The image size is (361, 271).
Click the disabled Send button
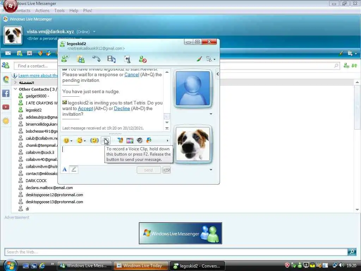click(149, 170)
